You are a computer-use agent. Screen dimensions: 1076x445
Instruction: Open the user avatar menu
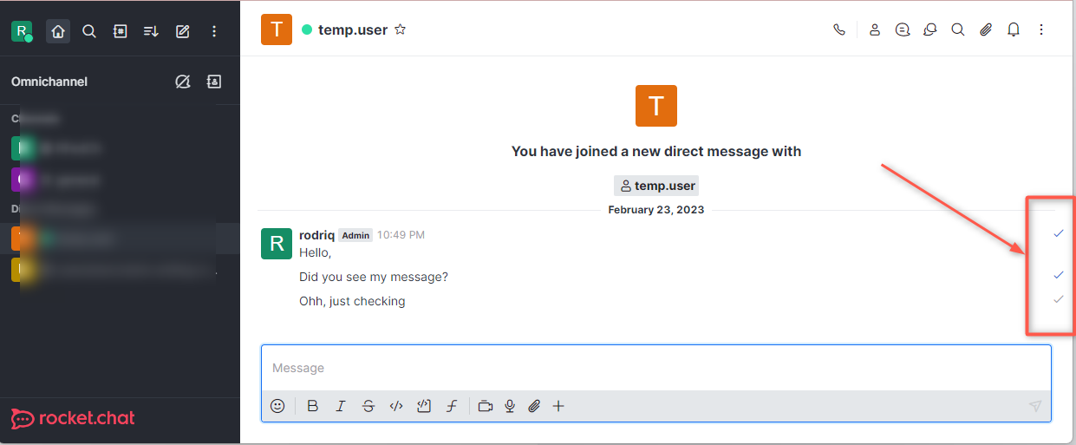22,31
